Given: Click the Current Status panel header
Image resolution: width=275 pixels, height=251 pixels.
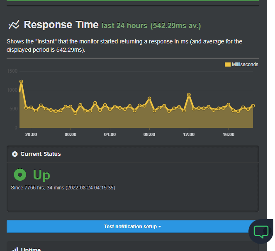Looking at the screenshot, I should pyautogui.click(x=133, y=154).
